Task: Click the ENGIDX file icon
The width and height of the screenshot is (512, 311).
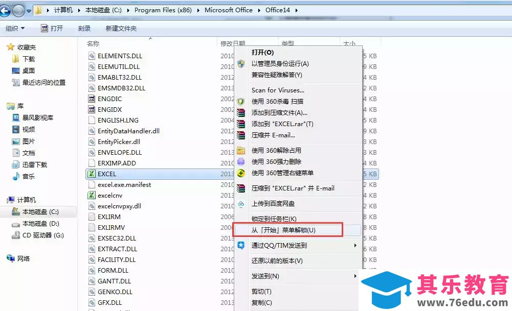Action: click(x=92, y=109)
